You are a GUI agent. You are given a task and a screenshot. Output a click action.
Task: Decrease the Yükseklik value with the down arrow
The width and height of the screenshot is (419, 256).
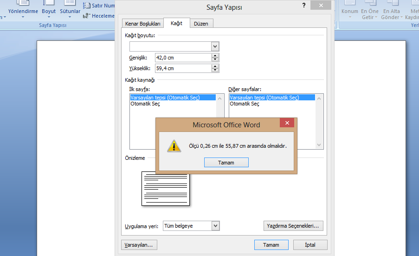pyautogui.click(x=215, y=70)
